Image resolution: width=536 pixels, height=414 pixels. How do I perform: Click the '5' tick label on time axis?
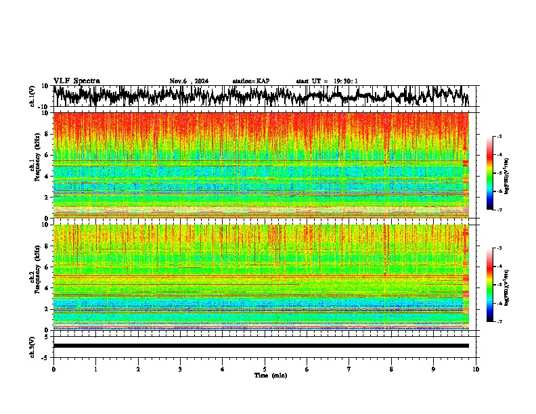tap(265, 369)
